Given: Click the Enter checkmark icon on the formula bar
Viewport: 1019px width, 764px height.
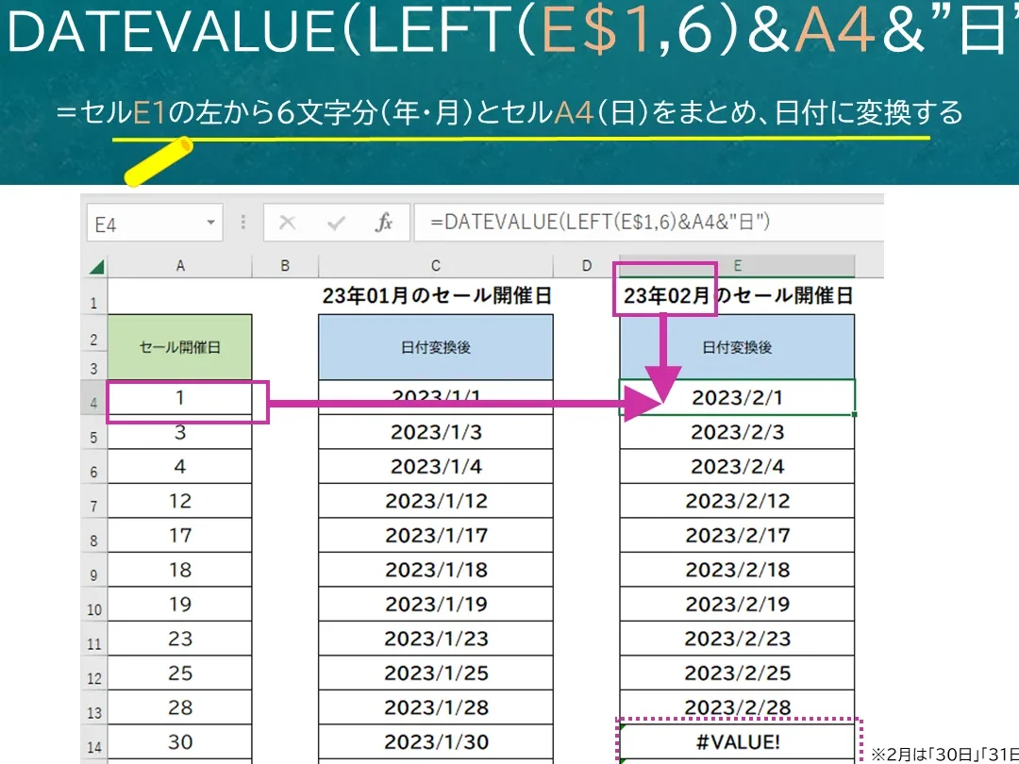Looking at the screenshot, I should pos(335,223).
